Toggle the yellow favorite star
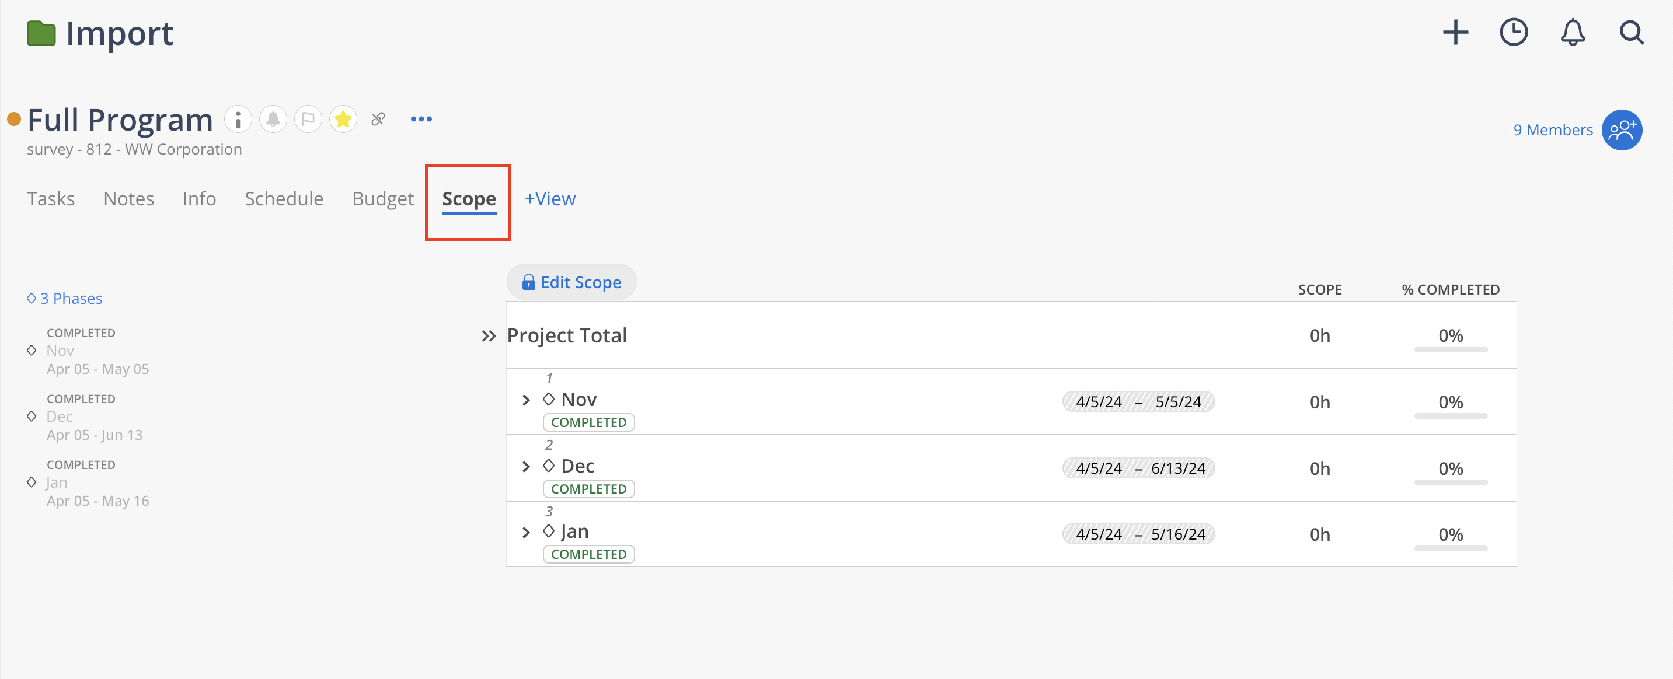This screenshot has height=679, width=1673. coord(343,120)
